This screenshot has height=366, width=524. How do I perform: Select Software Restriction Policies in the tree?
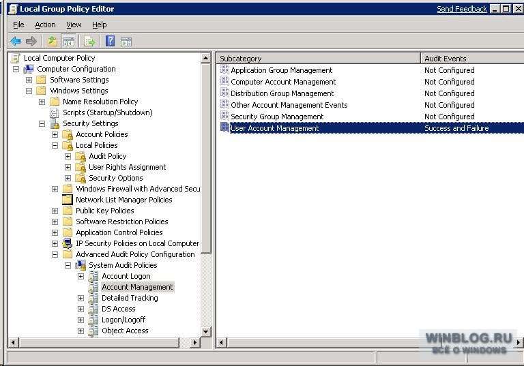coord(121,222)
